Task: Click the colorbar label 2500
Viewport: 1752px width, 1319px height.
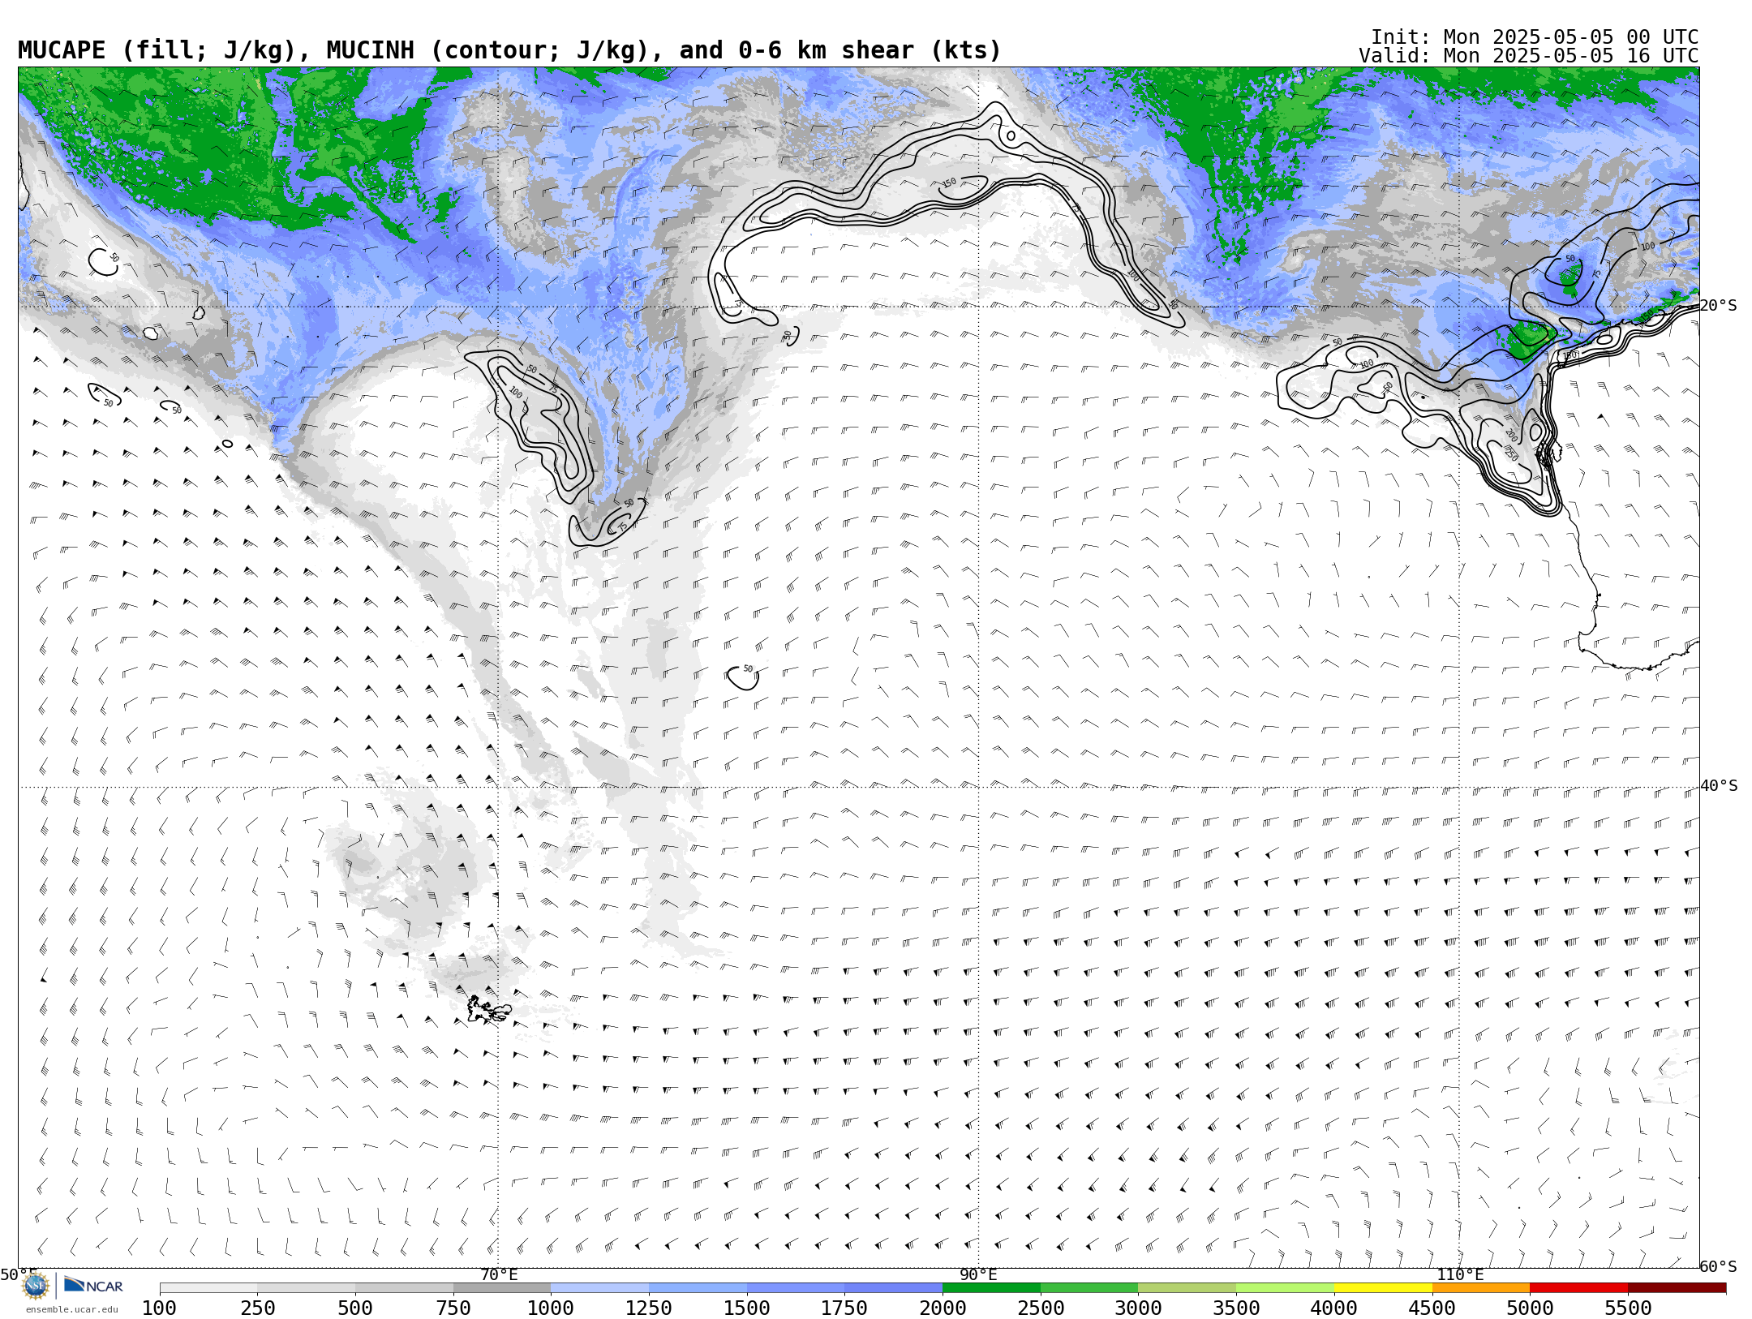Action: (1041, 1308)
